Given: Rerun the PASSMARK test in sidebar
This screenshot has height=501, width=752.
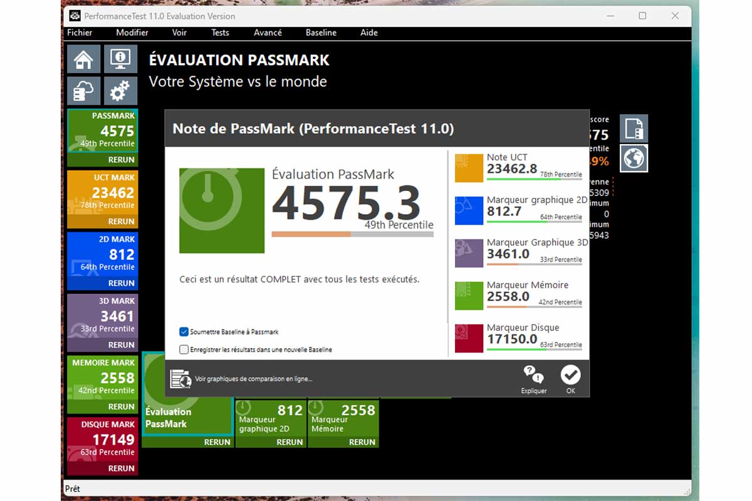Looking at the screenshot, I should (121, 160).
